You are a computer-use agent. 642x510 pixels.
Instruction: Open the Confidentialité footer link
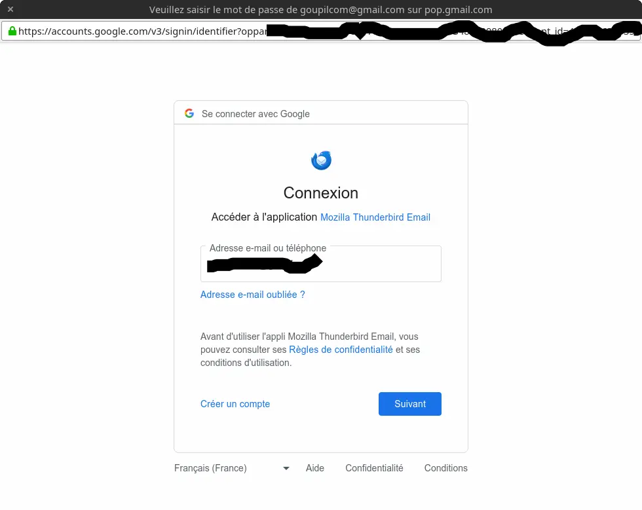pos(374,468)
